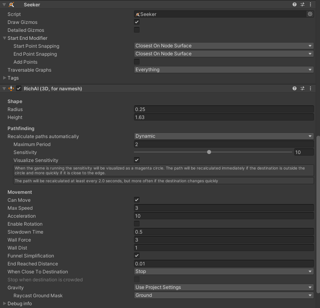Expand the Debug info foldout
Viewport: 320px width, 308px height.
(x=5, y=304)
